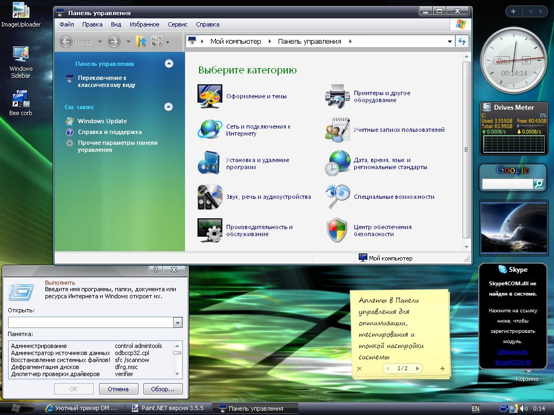Click the Up folder toolbar icon
This screenshot has width=554, height=415.
coord(141,42)
